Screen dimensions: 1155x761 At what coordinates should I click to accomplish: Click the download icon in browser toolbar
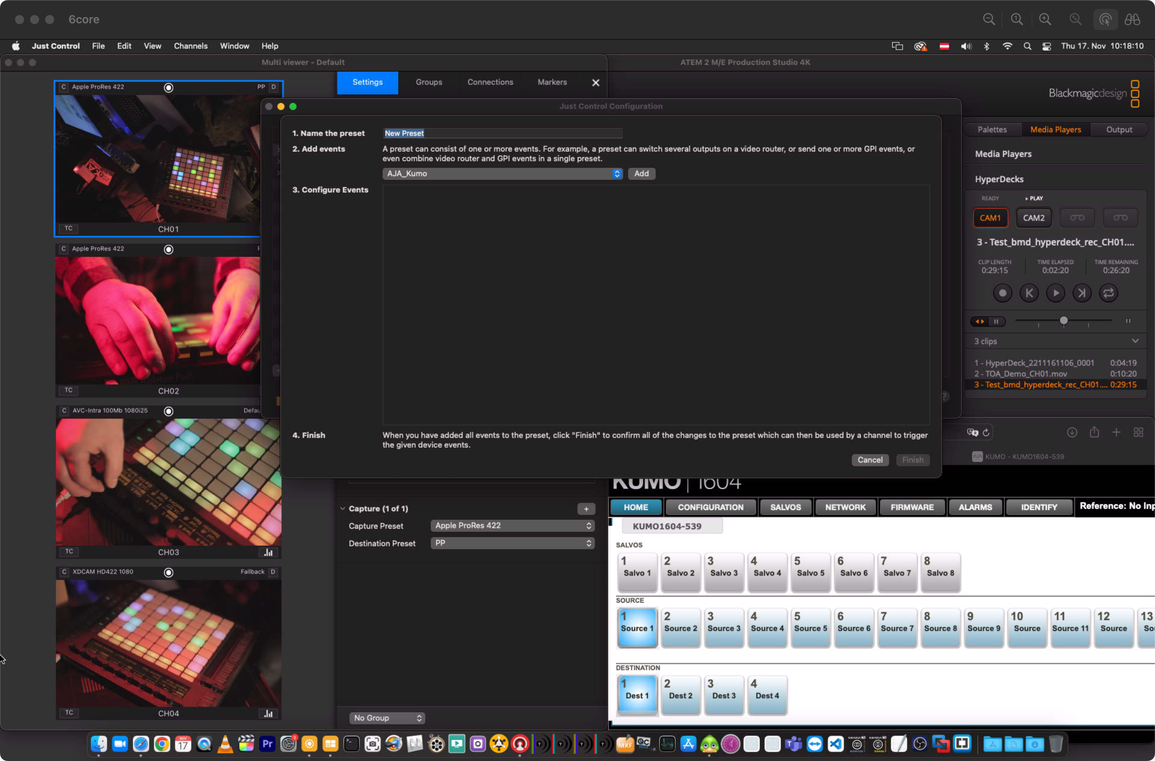click(x=1072, y=432)
